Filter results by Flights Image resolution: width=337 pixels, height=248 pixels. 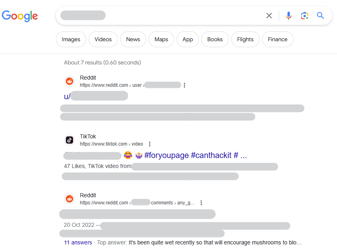point(245,39)
